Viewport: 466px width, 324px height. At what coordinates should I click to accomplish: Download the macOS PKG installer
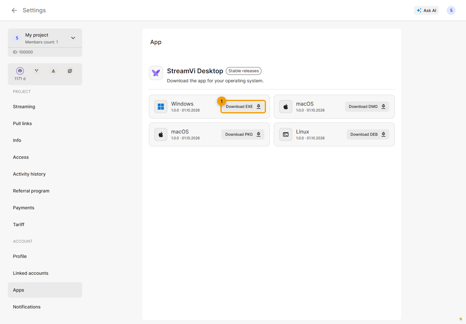[x=243, y=134]
